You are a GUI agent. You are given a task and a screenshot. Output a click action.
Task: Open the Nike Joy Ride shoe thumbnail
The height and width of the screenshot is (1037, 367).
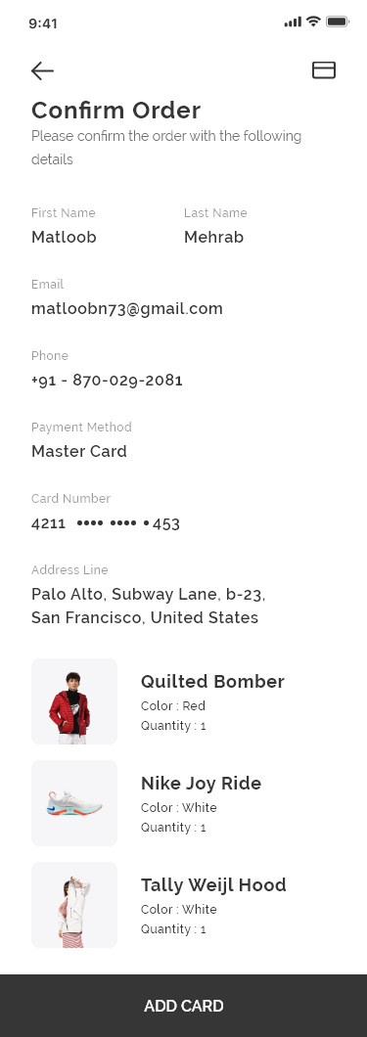pyautogui.click(x=74, y=803)
